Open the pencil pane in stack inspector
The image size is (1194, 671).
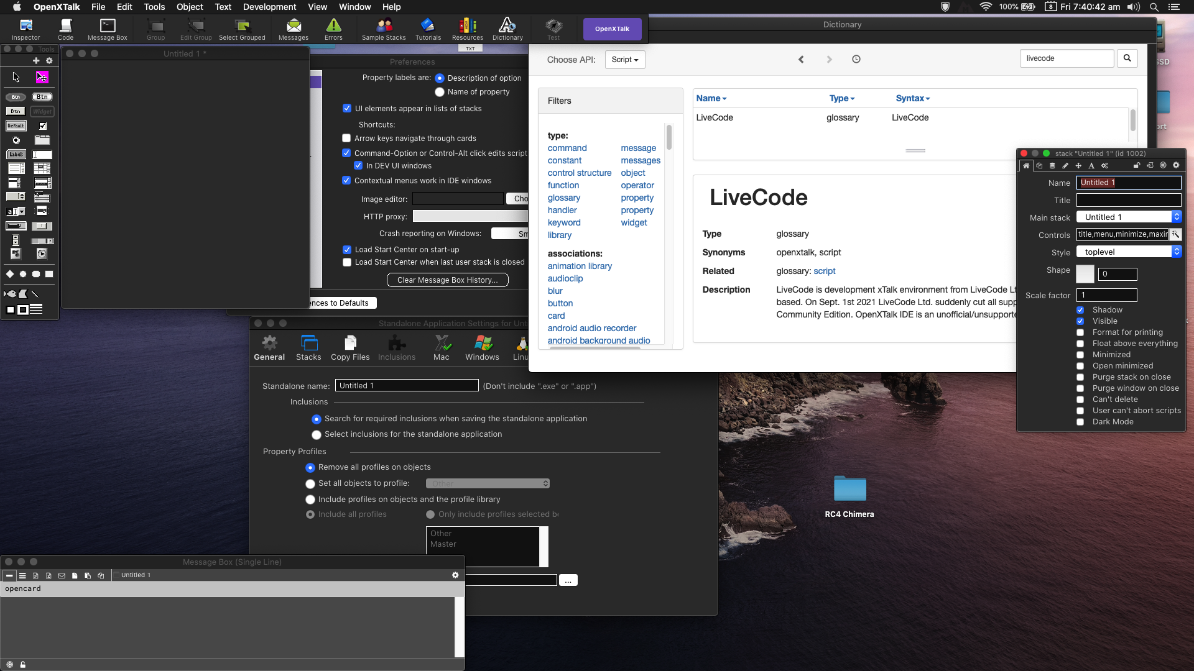[1065, 166]
